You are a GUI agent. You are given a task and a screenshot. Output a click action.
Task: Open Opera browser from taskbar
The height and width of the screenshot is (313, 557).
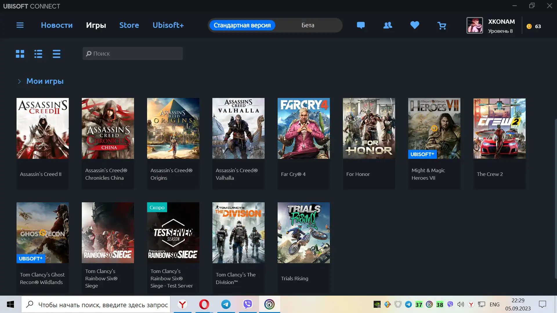point(204,304)
